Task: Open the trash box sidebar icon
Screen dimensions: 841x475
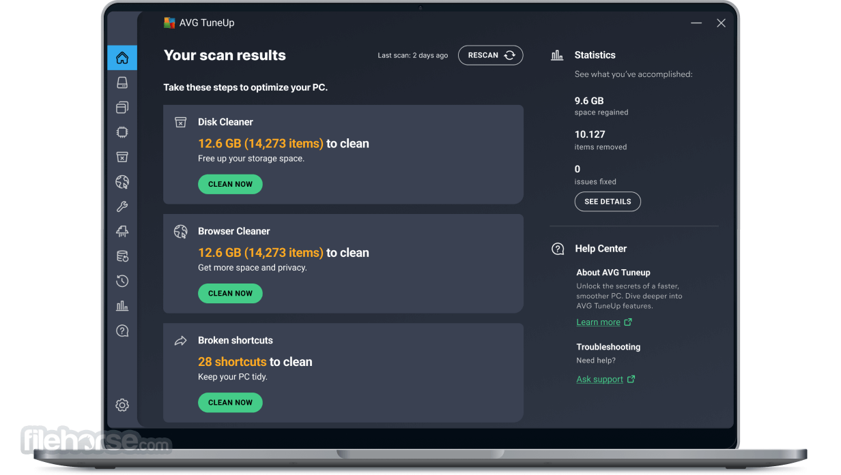Action: (x=122, y=157)
